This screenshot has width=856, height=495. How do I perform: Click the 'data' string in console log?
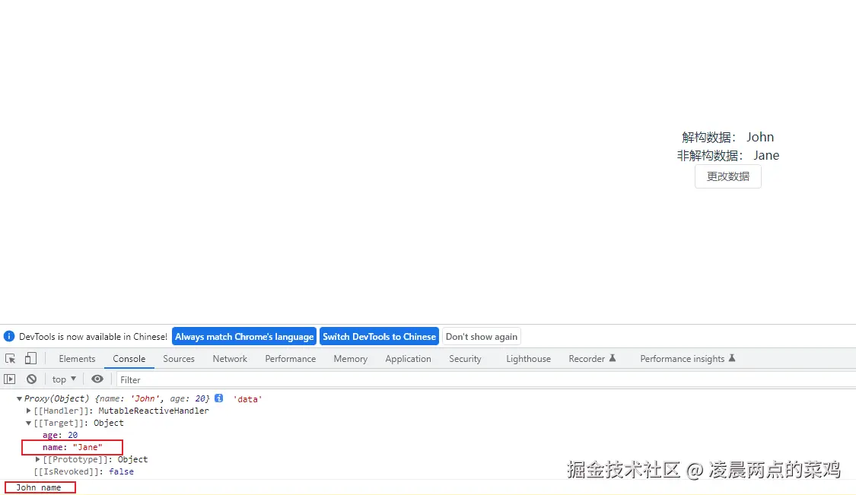coord(247,399)
